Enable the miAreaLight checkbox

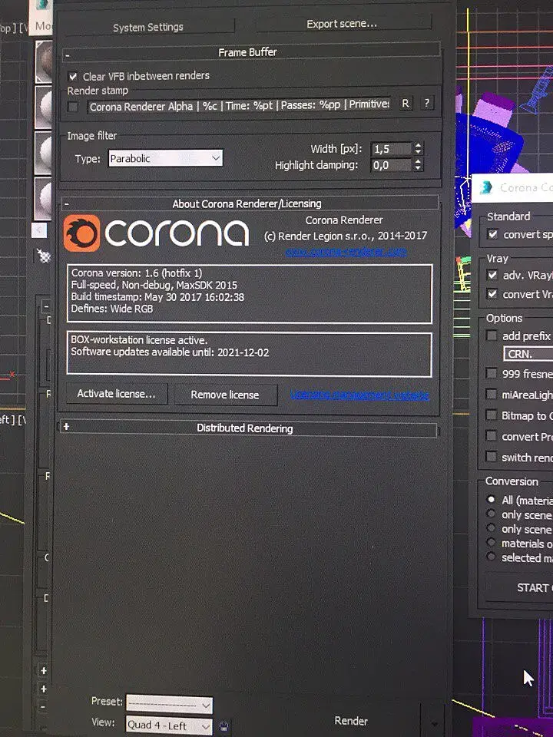491,395
